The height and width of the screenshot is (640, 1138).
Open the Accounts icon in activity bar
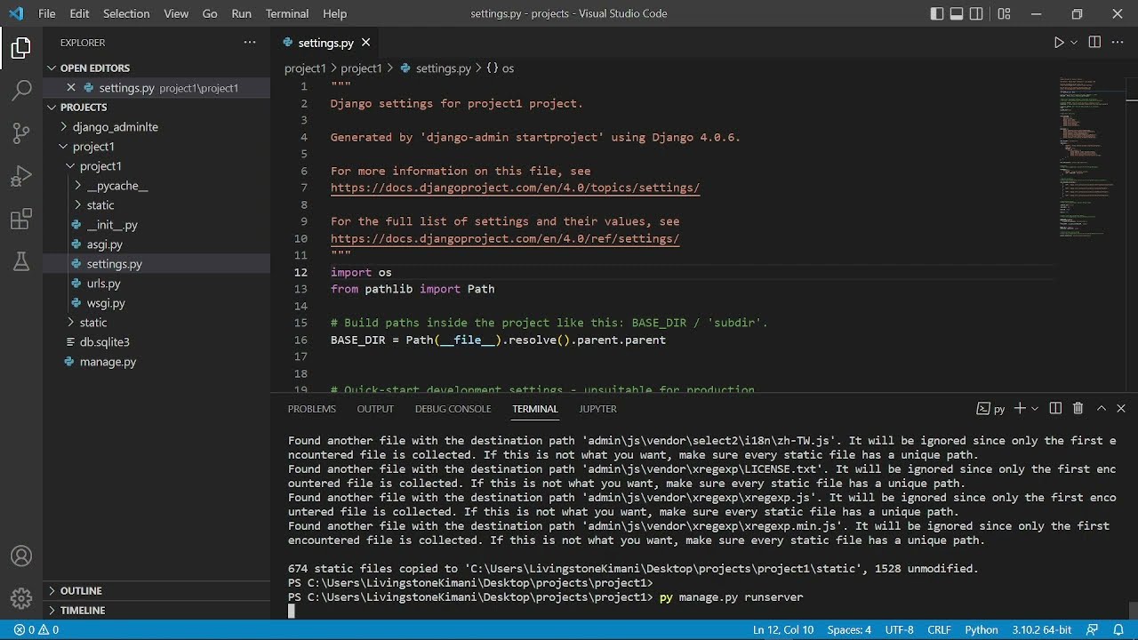click(21, 556)
